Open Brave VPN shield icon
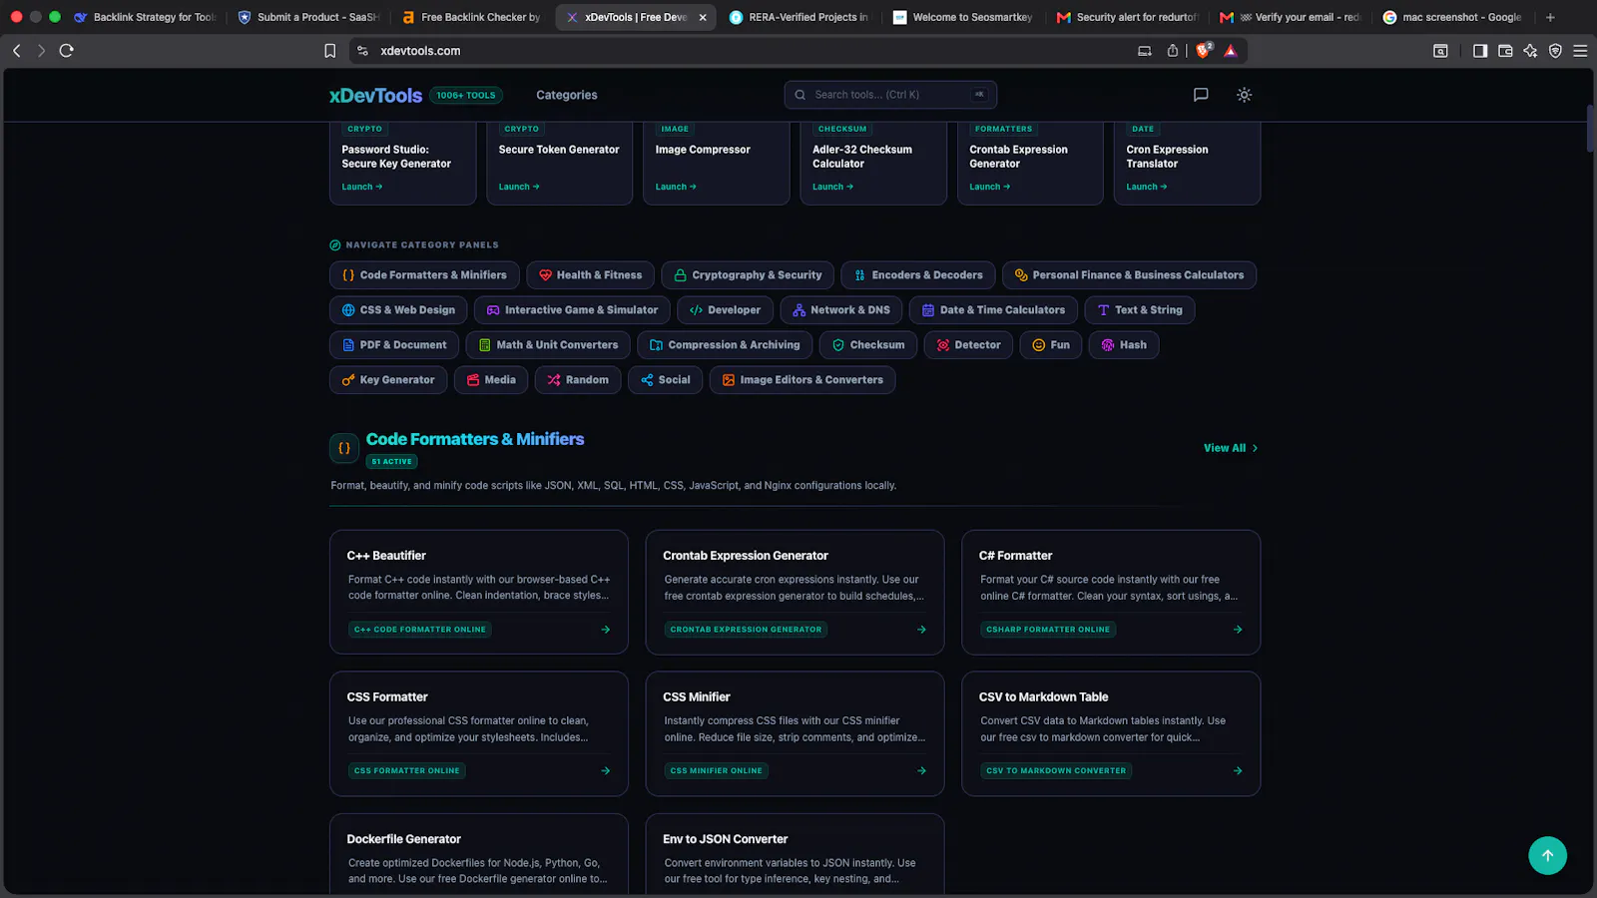This screenshot has width=1597, height=898. click(x=1555, y=51)
